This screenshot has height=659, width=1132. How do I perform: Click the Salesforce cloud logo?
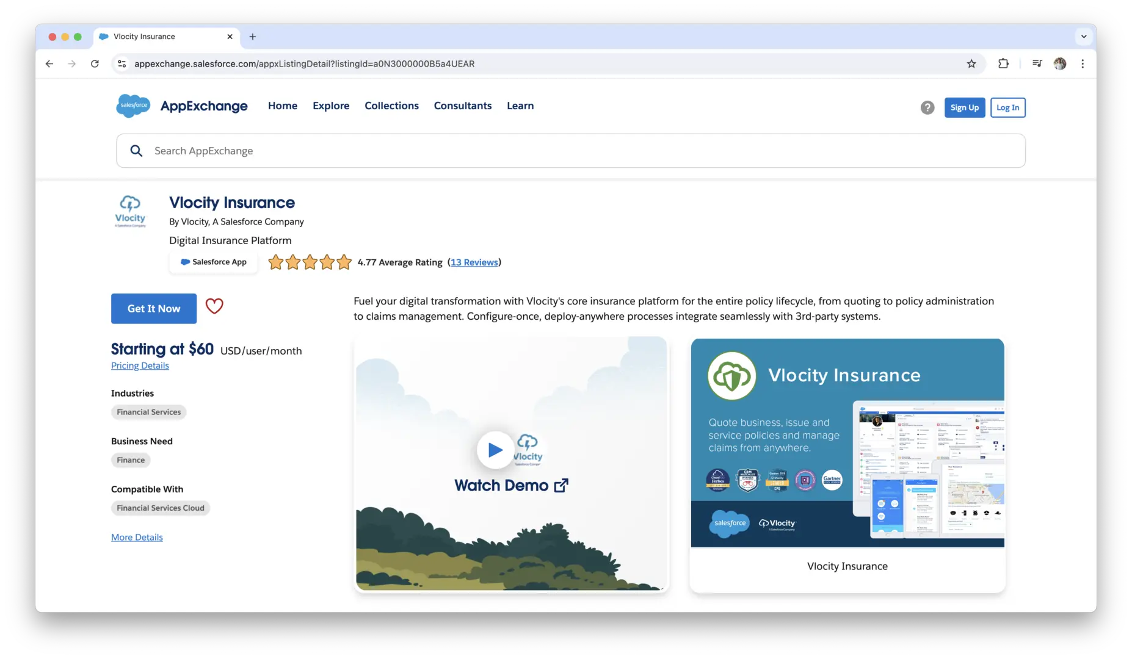(133, 106)
